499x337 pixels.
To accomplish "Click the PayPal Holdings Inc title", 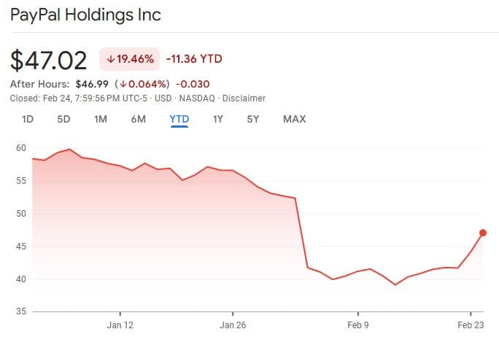I will pyautogui.click(x=85, y=15).
